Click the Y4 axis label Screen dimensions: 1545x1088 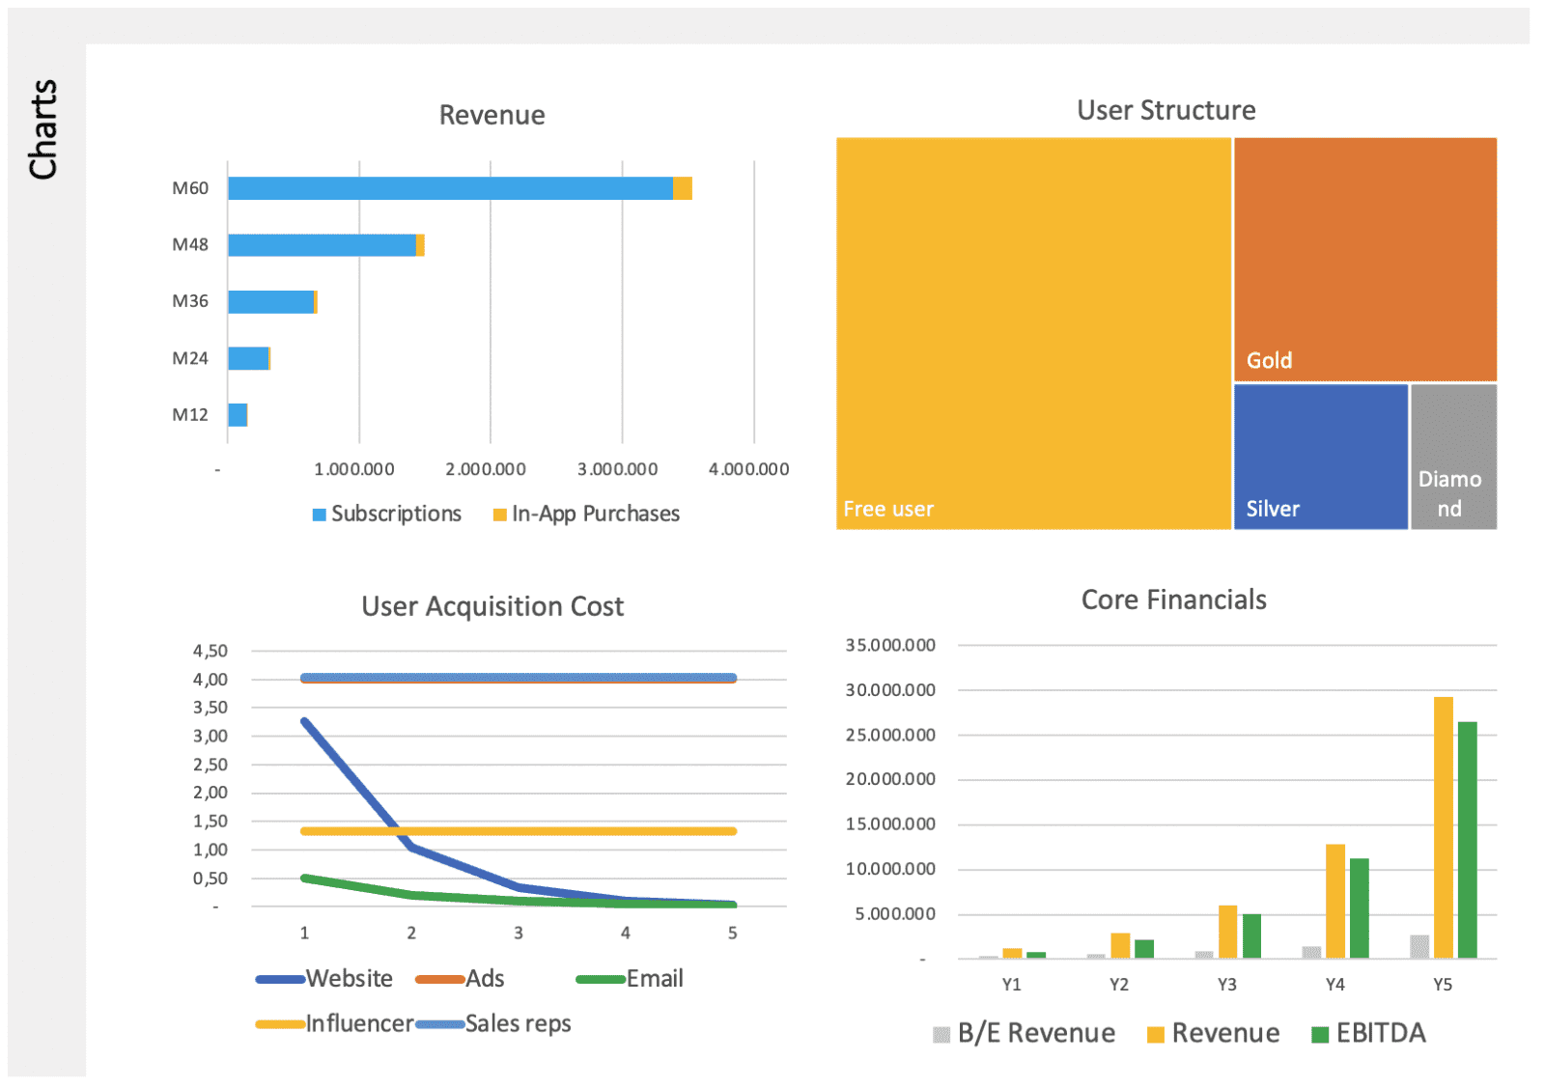point(1334,985)
